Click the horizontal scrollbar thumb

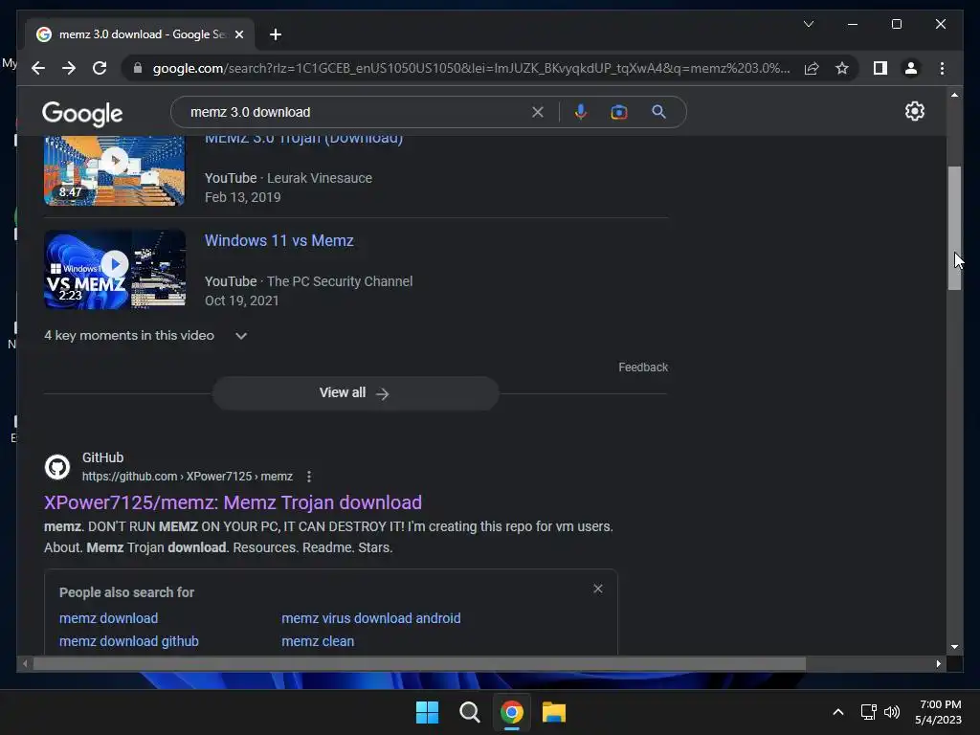pyautogui.click(x=419, y=664)
